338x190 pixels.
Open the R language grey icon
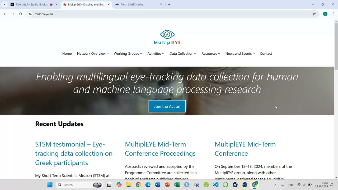tap(196, 185)
